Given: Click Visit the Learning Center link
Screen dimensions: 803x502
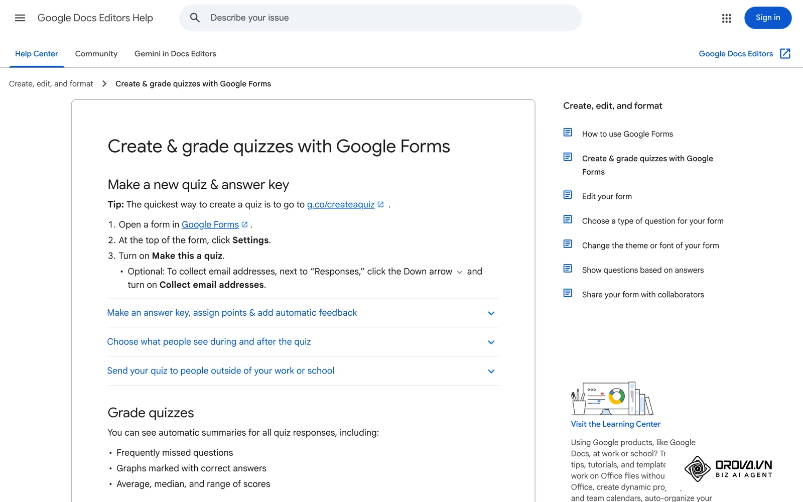Looking at the screenshot, I should click(616, 424).
